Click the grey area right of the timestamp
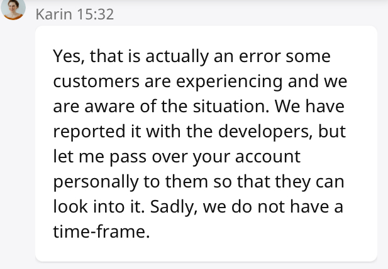This screenshot has width=388, height=269. 252,14
